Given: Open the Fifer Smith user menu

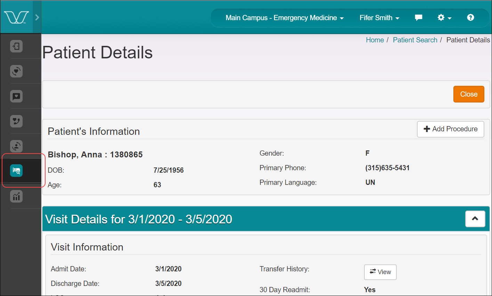Looking at the screenshot, I should click(379, 18).
